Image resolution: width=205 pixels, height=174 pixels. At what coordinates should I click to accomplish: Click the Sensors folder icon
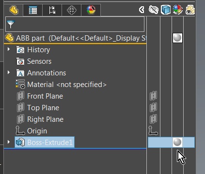pos(20,61)
